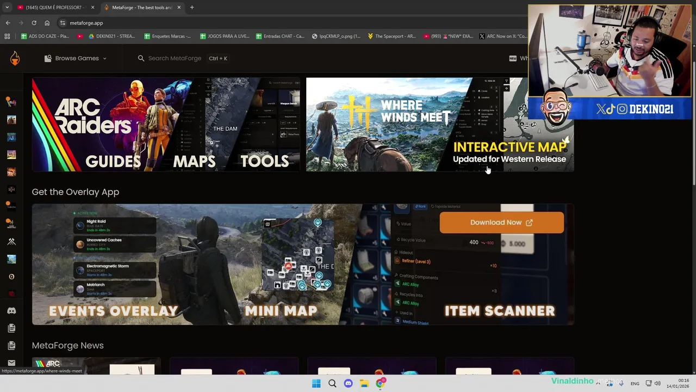
Task: Open the Discord icon in the sidebar
Action: [11, 311]
